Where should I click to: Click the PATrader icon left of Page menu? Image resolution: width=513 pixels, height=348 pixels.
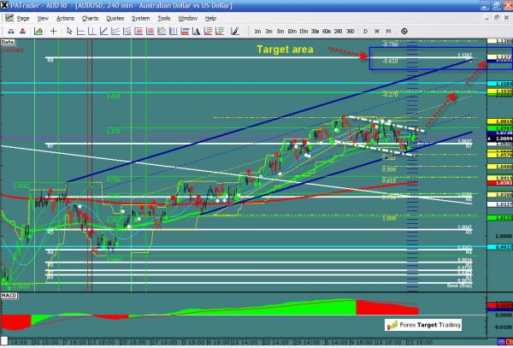pos(8,17)
